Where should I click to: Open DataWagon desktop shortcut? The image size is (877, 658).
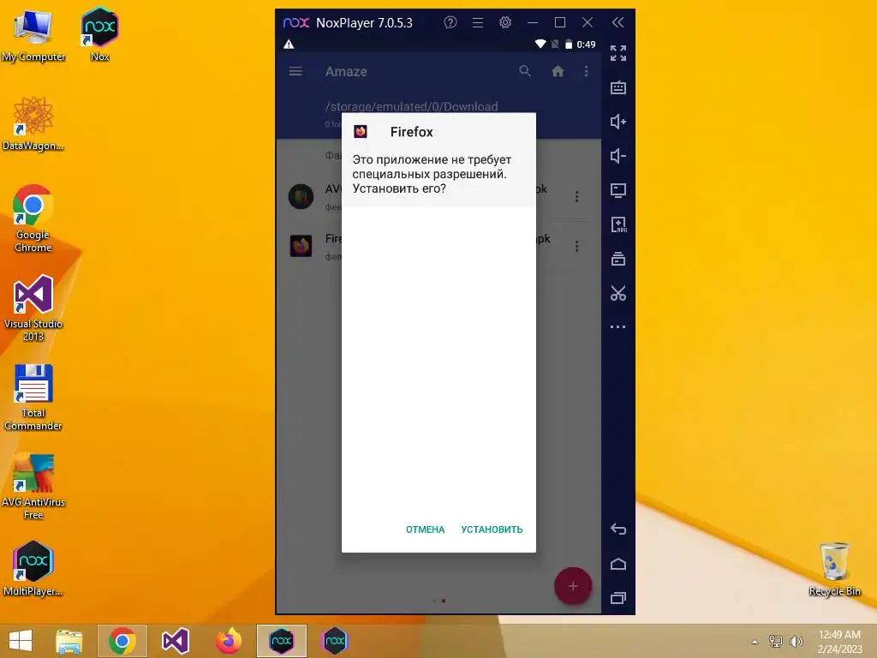pyautogui.click(x=33, y=124)
